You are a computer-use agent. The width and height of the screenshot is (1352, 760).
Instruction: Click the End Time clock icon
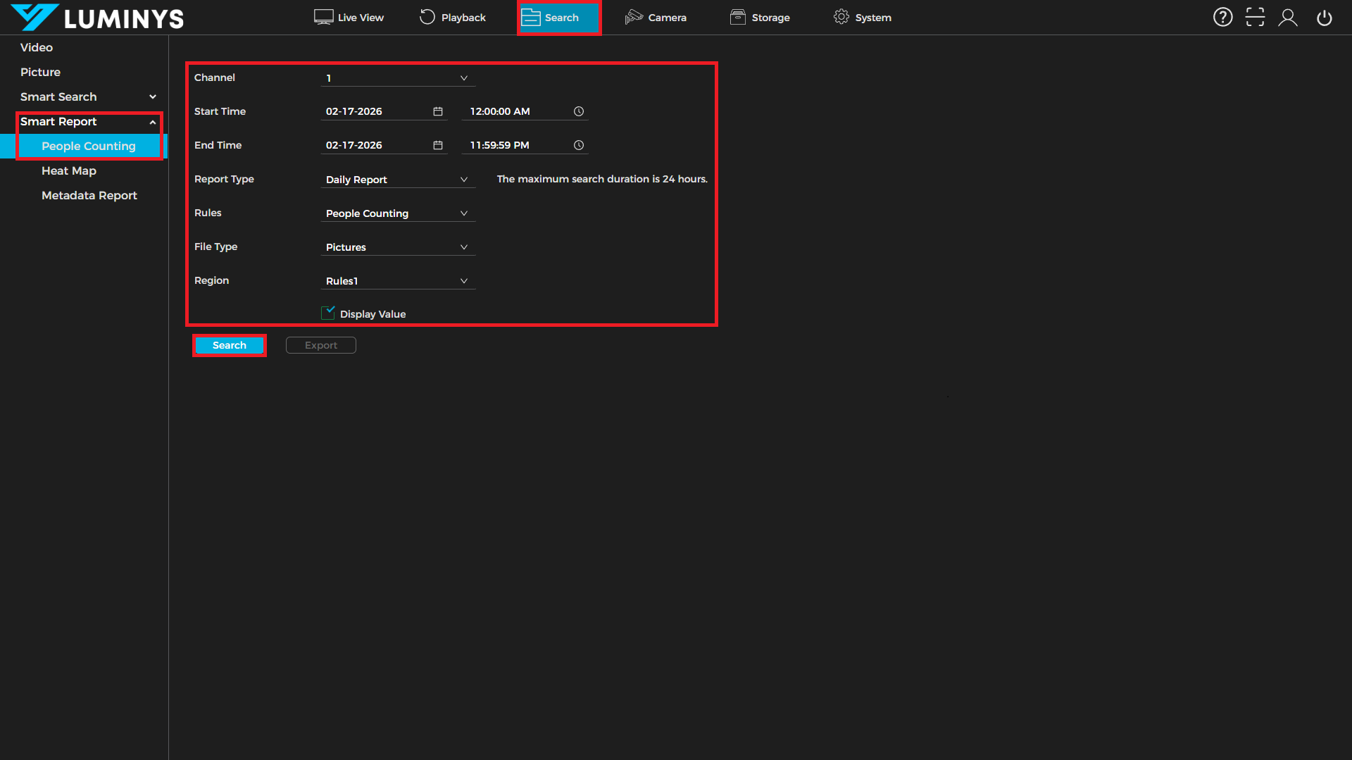click(578, 145)
